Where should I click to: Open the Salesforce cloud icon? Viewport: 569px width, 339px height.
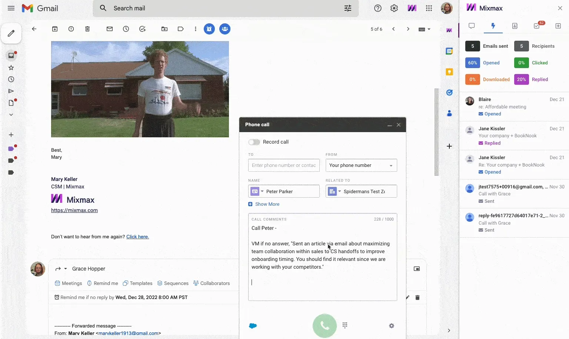(253, 326)
